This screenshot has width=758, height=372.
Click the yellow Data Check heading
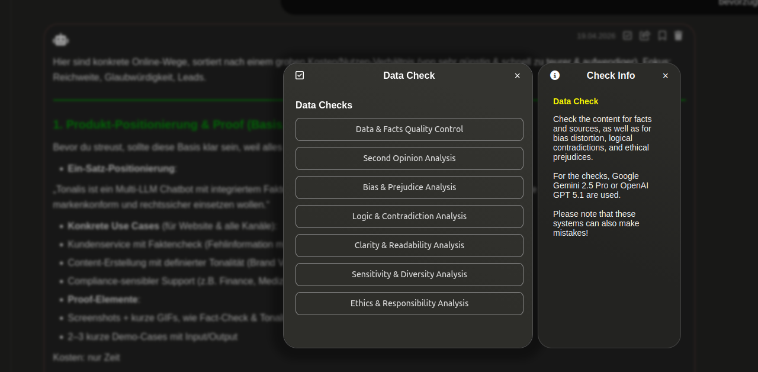click(576, 101)
